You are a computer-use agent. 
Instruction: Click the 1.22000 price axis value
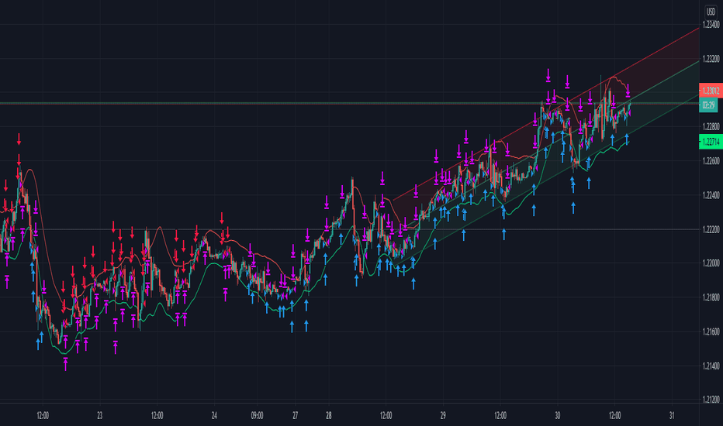click(x=711, y=263)
